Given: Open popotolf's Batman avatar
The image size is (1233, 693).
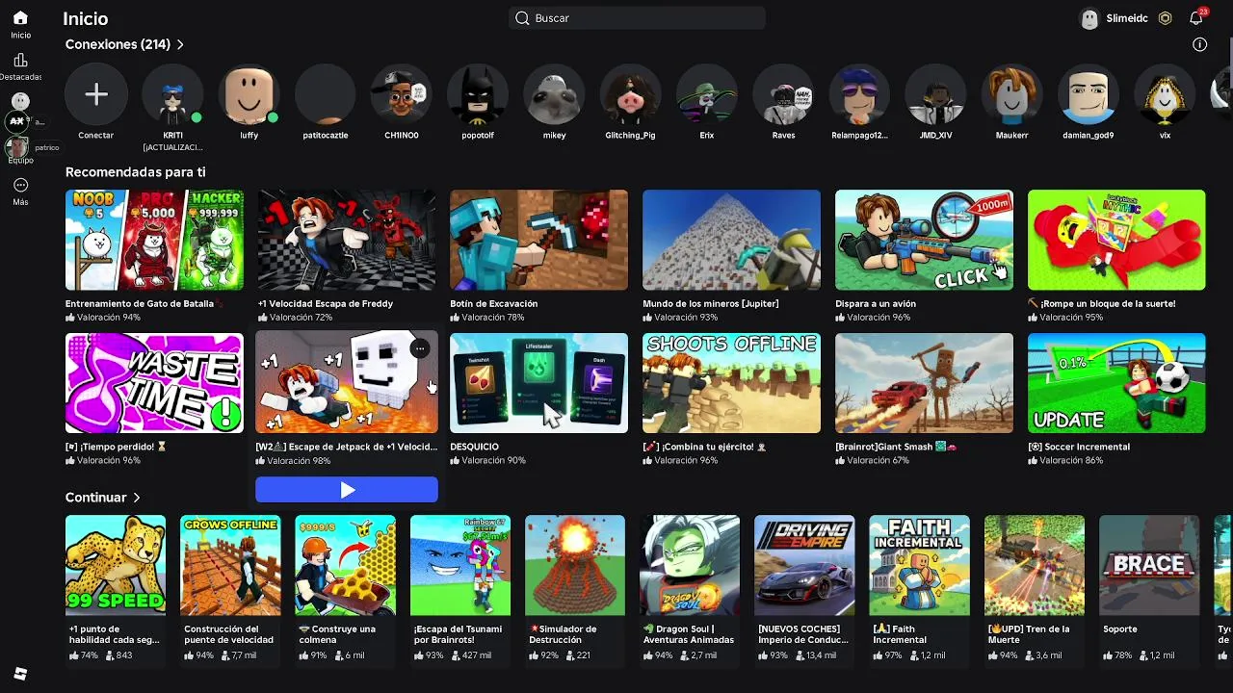Looking at the screenshot, I should tap(478, 94).
